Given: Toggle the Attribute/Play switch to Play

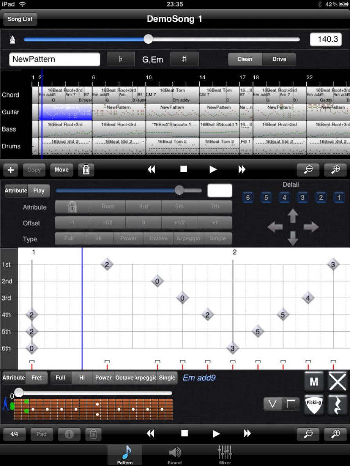Looking at the screenshot, I should point(39,191).
